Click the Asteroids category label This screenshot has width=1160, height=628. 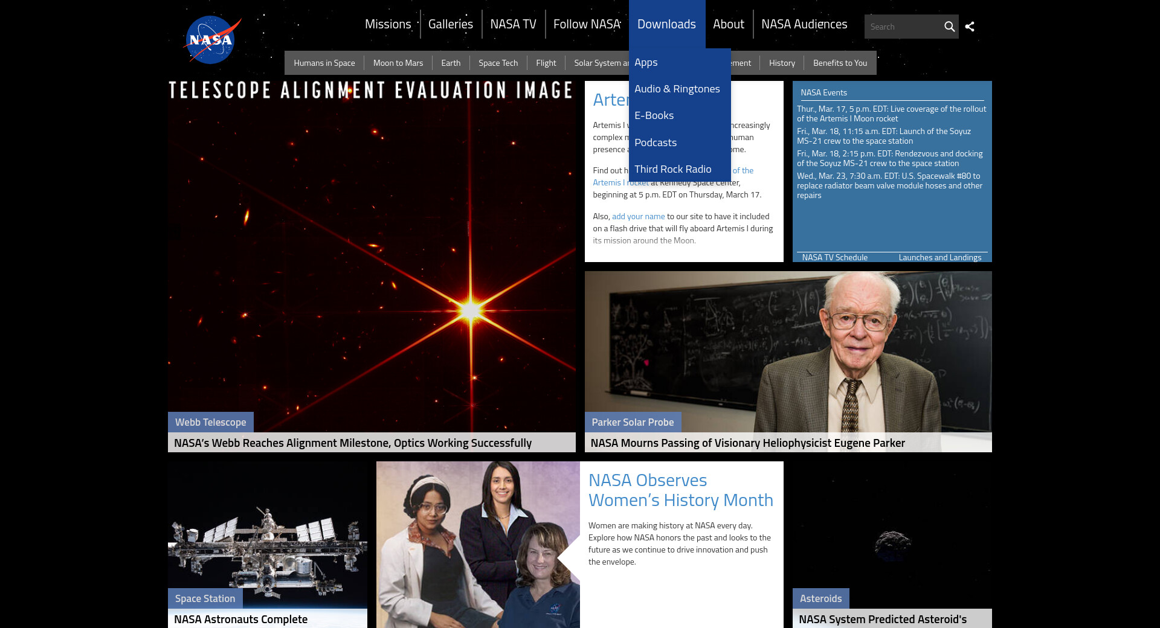pos(821,598)
